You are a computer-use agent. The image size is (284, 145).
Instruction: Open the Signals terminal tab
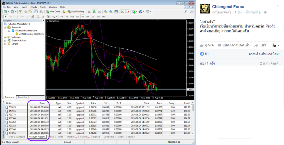pos(96,137)
